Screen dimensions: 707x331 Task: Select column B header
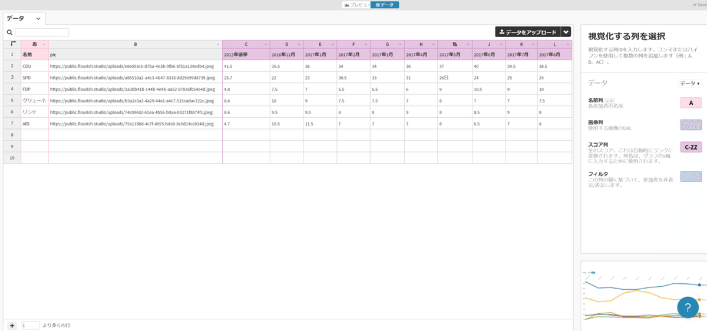point(135,44)
